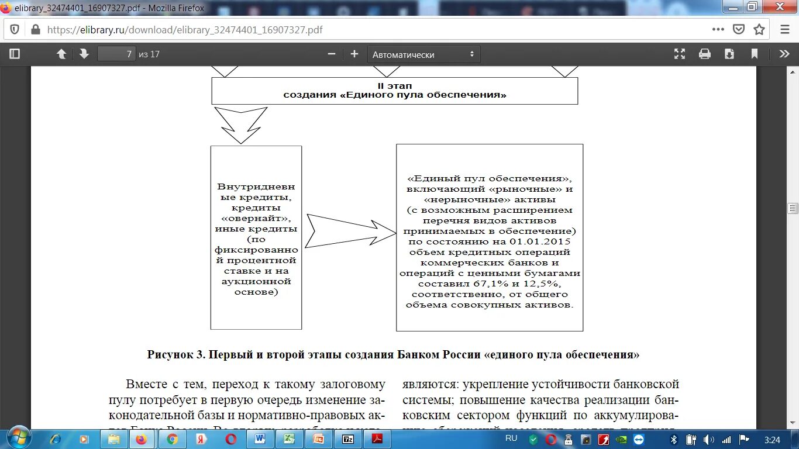This screenshot has height=449, width=799.
Task: Click the RU language indicator
Action: click(x=511, y=438)
